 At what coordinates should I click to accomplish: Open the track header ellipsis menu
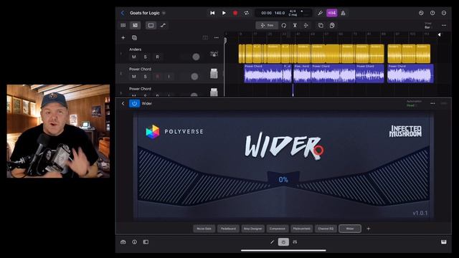click(217, 38)
